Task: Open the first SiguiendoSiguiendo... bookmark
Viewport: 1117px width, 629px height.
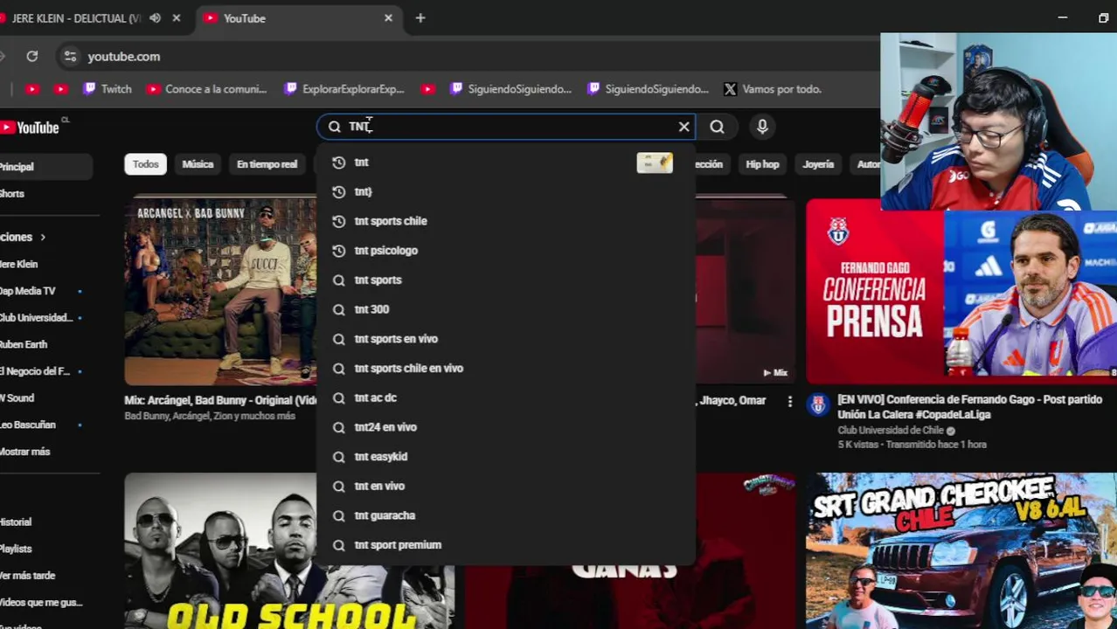Action: tap(510, 89)
